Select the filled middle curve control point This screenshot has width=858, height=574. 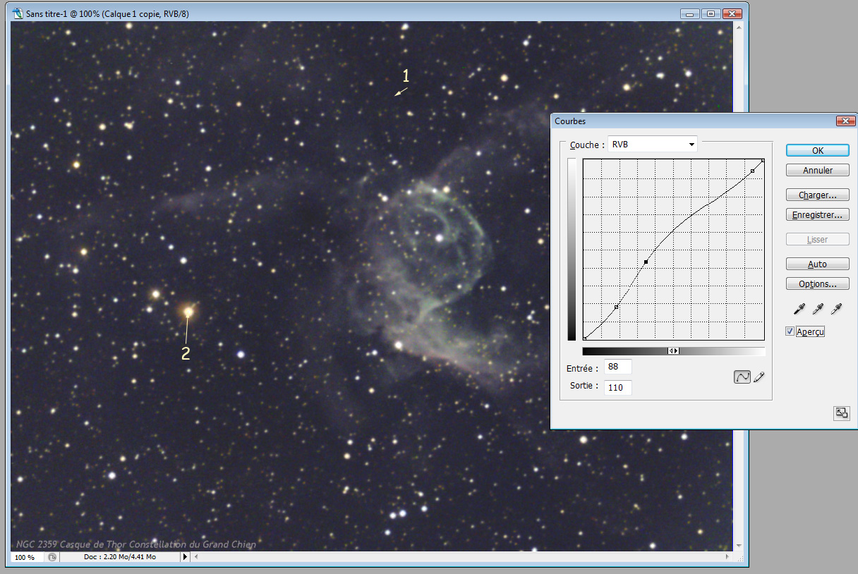click(x=646, y=262)
